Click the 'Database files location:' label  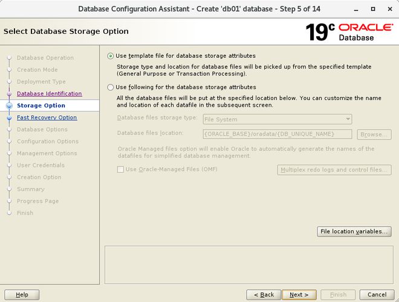(150, 133)
